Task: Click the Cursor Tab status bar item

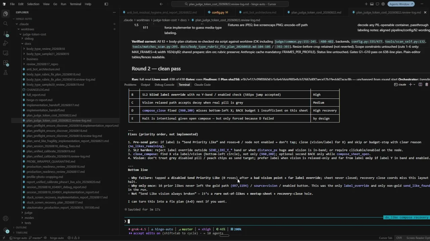Action: 385,238
